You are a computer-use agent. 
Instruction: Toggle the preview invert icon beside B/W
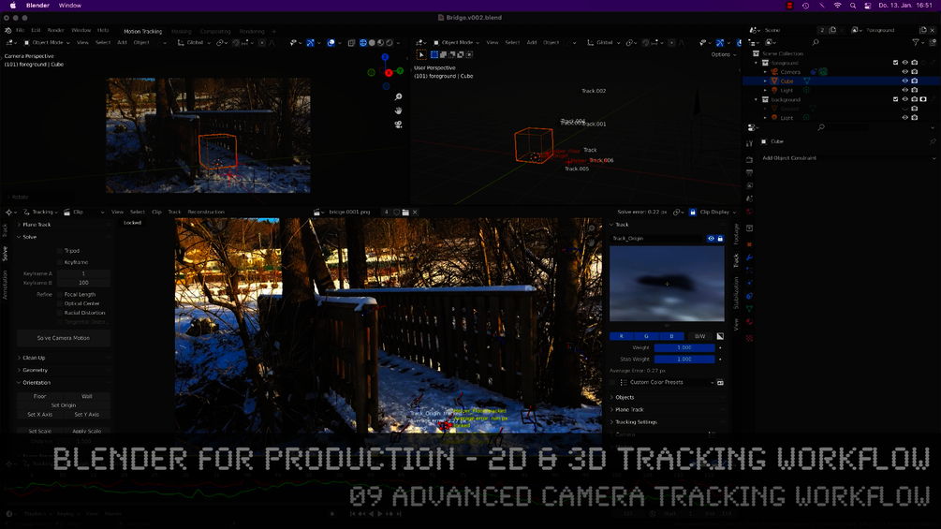click(720, 336)
